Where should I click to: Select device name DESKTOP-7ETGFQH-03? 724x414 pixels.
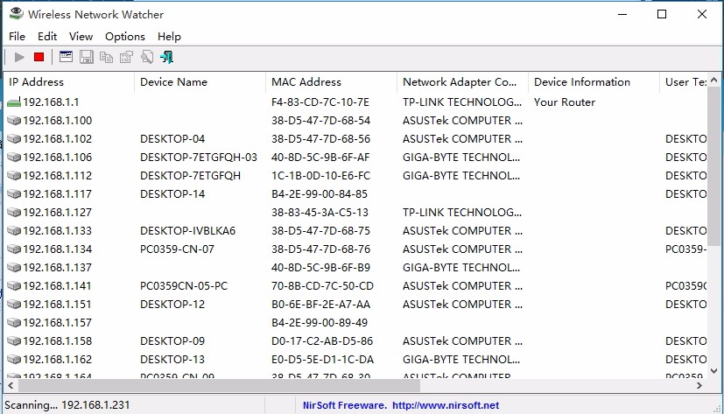coord(199,158)
